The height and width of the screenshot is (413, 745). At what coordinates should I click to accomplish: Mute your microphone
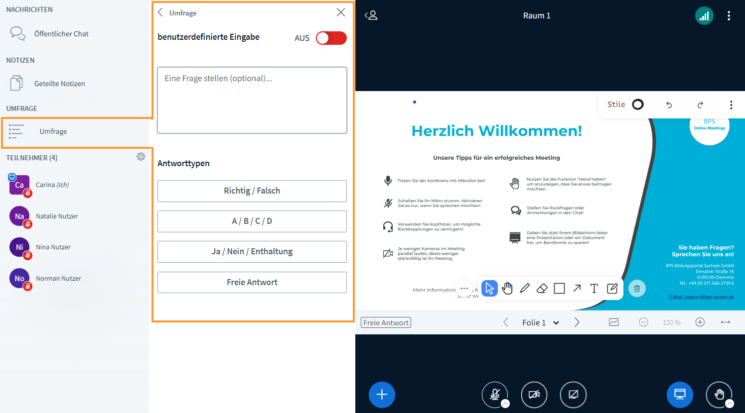pos(495,394)
